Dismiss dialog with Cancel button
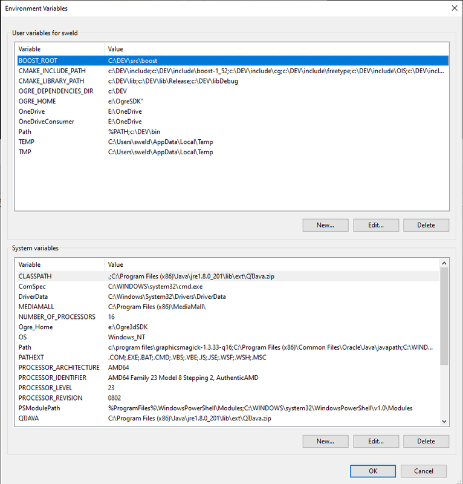 (424, 471)
